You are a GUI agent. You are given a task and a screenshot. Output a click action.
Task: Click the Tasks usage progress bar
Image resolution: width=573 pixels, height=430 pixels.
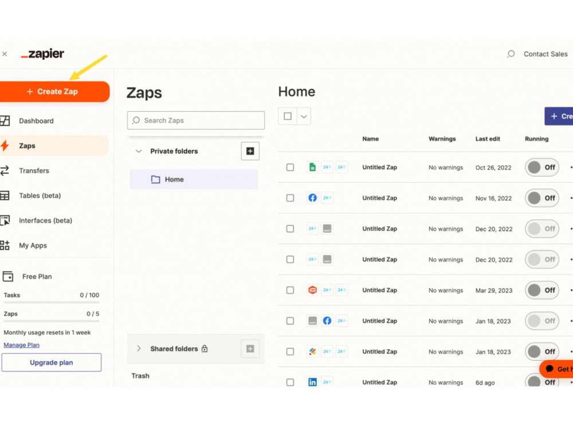pyautogui.click(x=52, y=302)
